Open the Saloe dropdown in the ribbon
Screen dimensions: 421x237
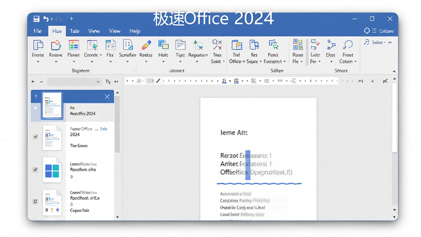[375, 42]
